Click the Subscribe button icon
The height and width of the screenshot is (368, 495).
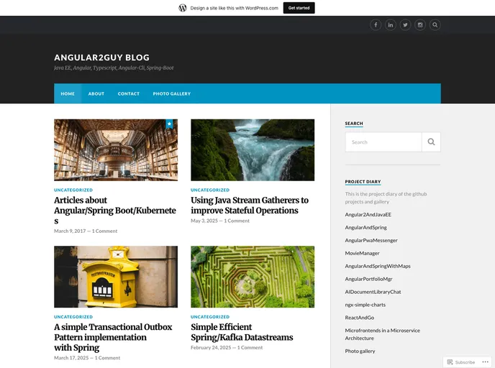[x=450, y=362]
